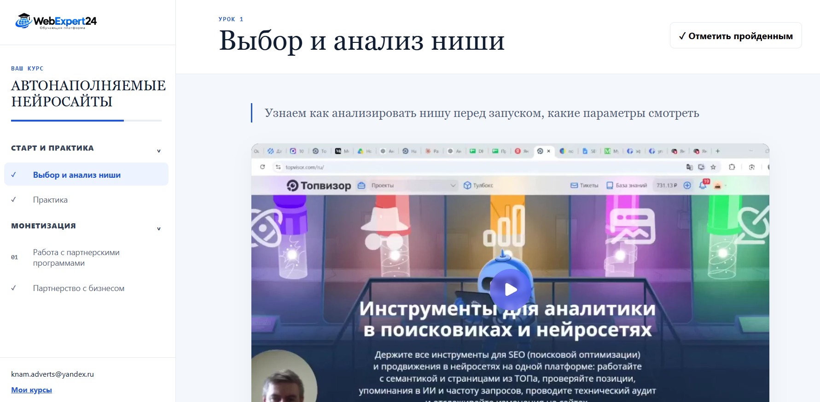820x402 pixels.
Task: Click the "ВАШ КУРС" label
Action: tap(27, 69)
